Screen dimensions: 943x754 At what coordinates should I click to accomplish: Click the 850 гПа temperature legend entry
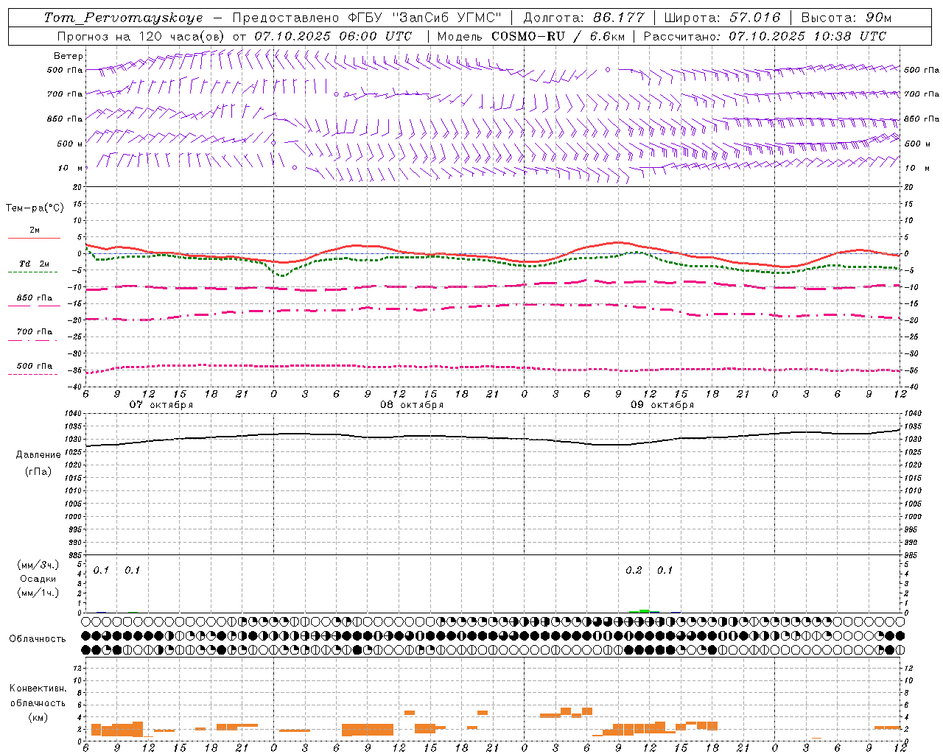tap(35, 298)
